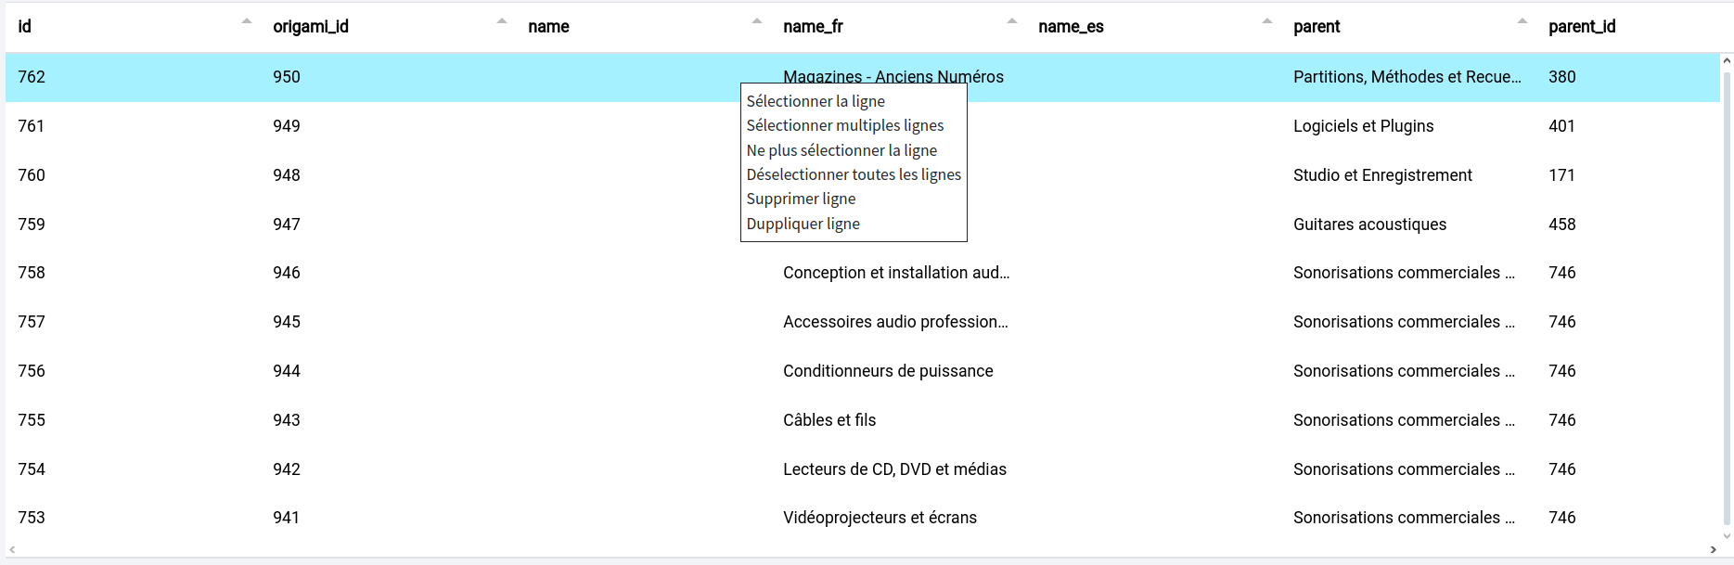Image resolution: width=1734 pixels, height=565 pixels.
Task: Choose "Déselectionner toutes les lignes" option
Action: (854, 174)
